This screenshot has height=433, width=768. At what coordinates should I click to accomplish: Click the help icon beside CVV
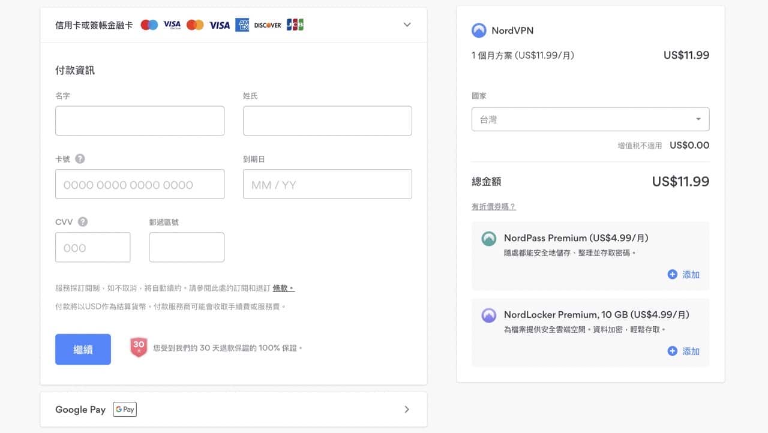tap(83, 222)
